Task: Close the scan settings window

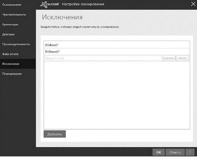Action: coord(193,4)
